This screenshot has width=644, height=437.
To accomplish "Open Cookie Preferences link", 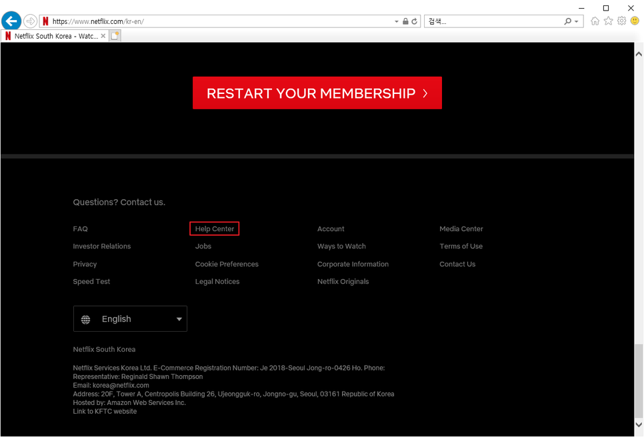I will [x=227, y=264].
